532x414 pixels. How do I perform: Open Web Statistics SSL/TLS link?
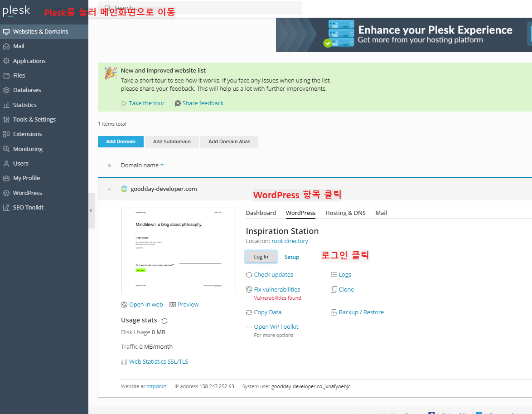(159, 362)
